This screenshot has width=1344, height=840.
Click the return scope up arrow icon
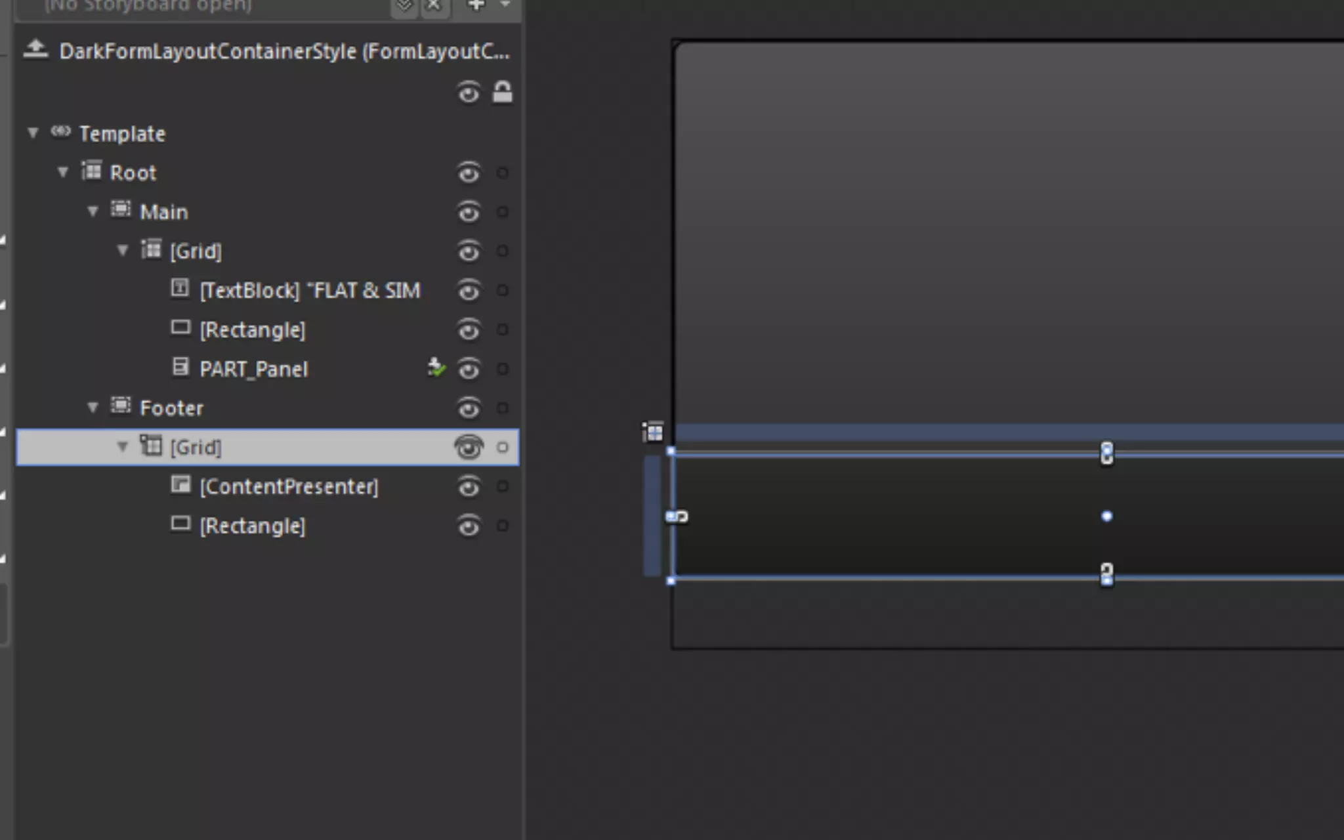(x=35, y=49)
